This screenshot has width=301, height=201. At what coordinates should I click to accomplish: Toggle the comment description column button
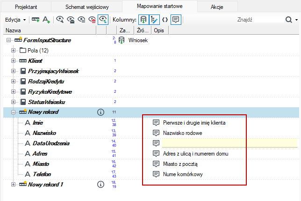click(x=176, y=20)
